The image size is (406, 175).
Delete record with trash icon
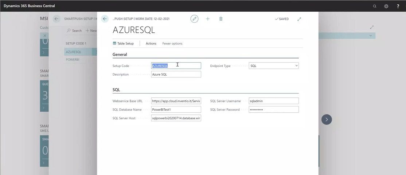[x=220, y=19]
